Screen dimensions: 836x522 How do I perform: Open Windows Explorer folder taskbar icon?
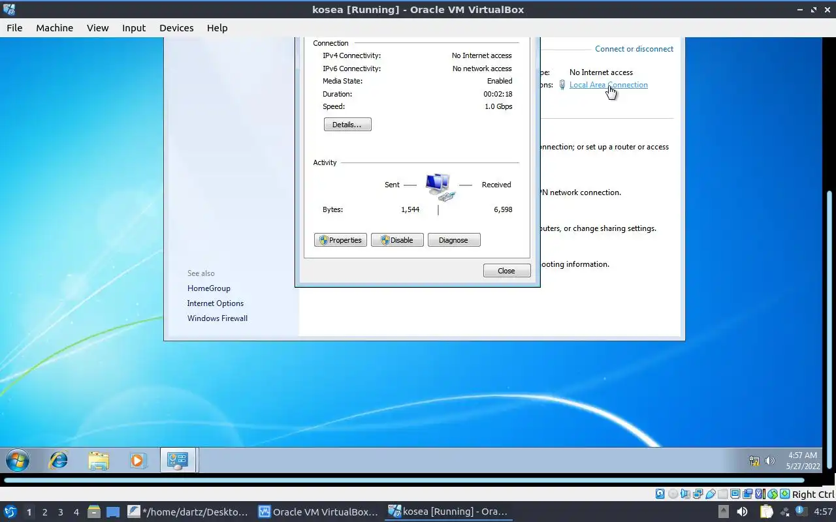coord(98,460)
